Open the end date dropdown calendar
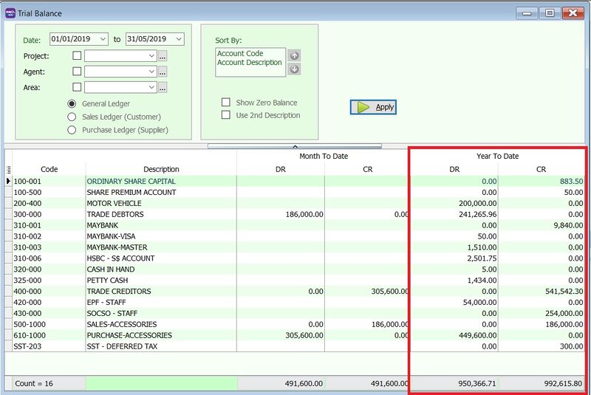Image resolution: width=591 pixels, height=395 pixels. pos(179,39)
